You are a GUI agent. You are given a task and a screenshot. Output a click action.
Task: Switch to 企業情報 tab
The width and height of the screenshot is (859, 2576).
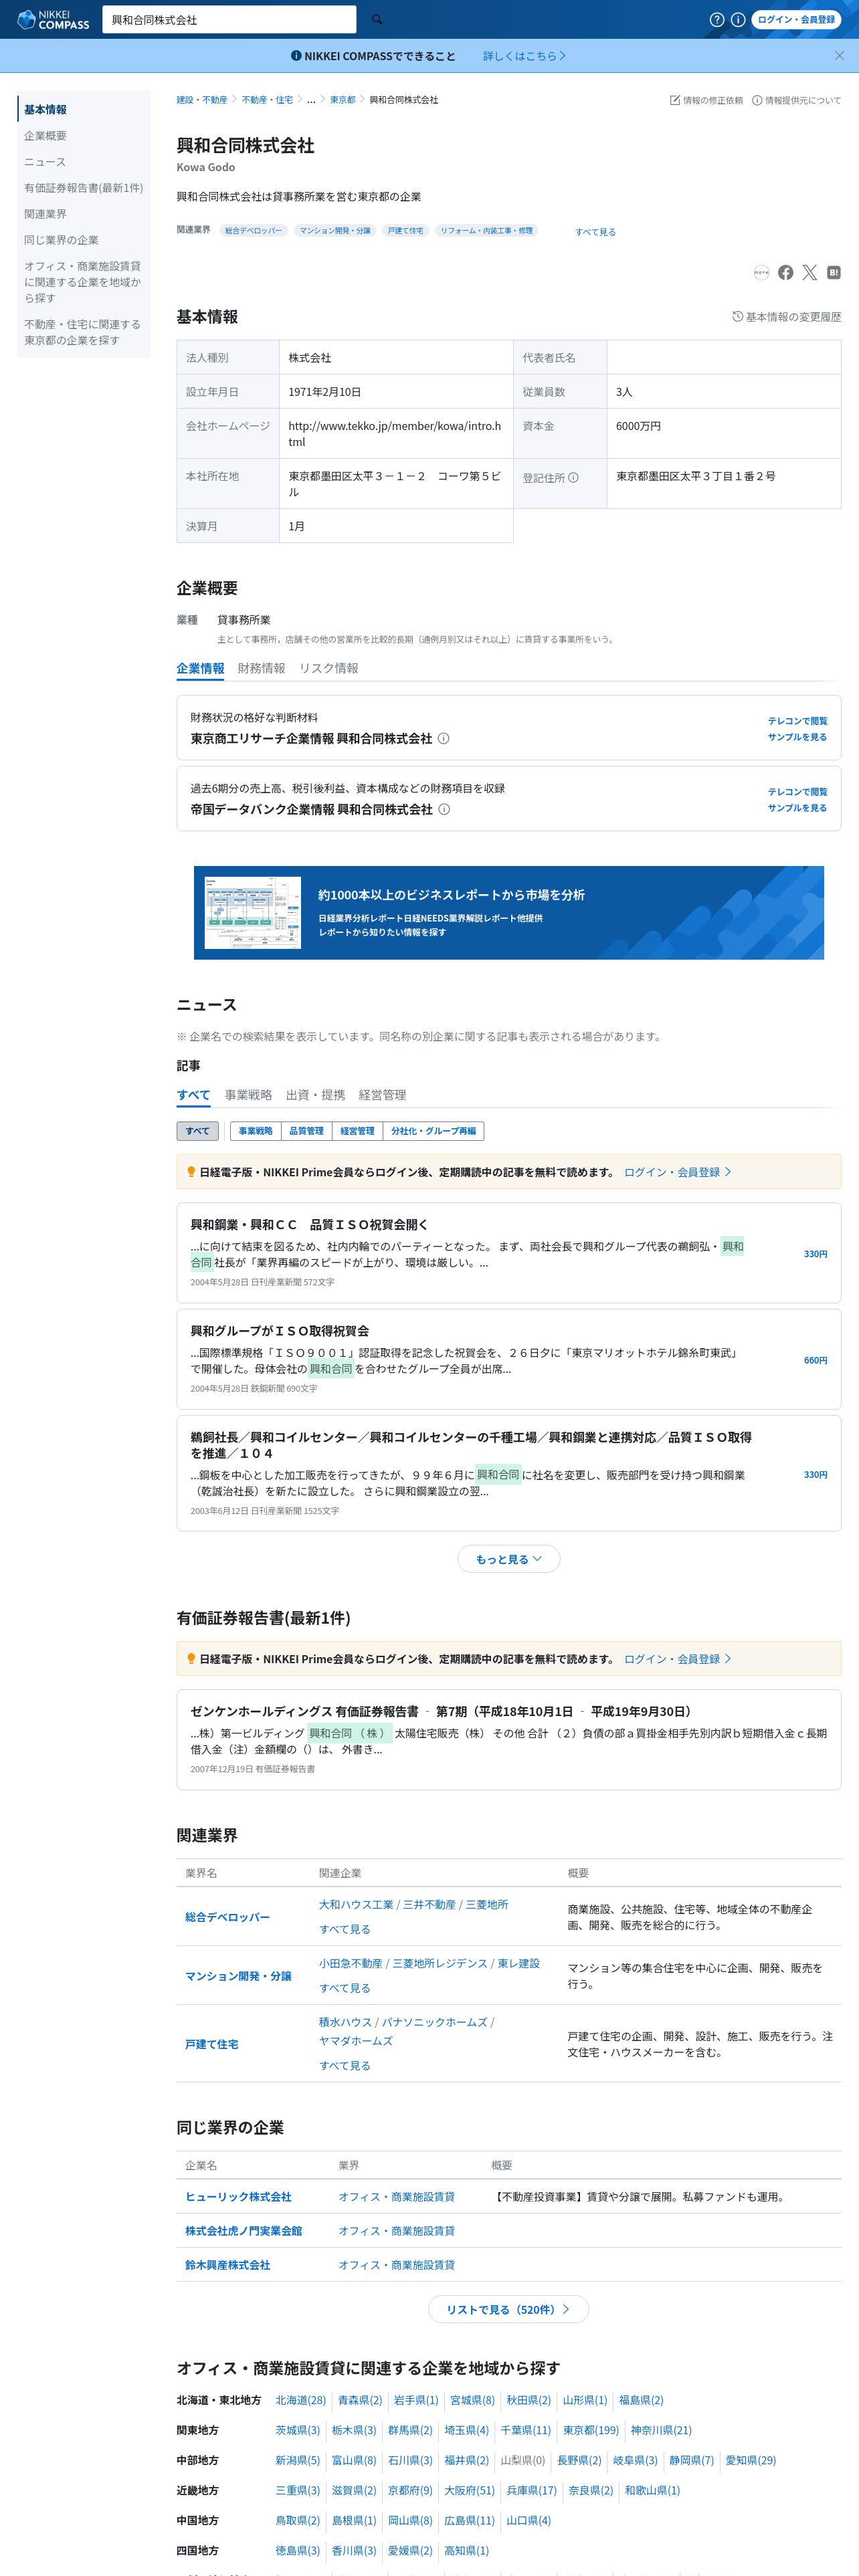click(200, 669)
